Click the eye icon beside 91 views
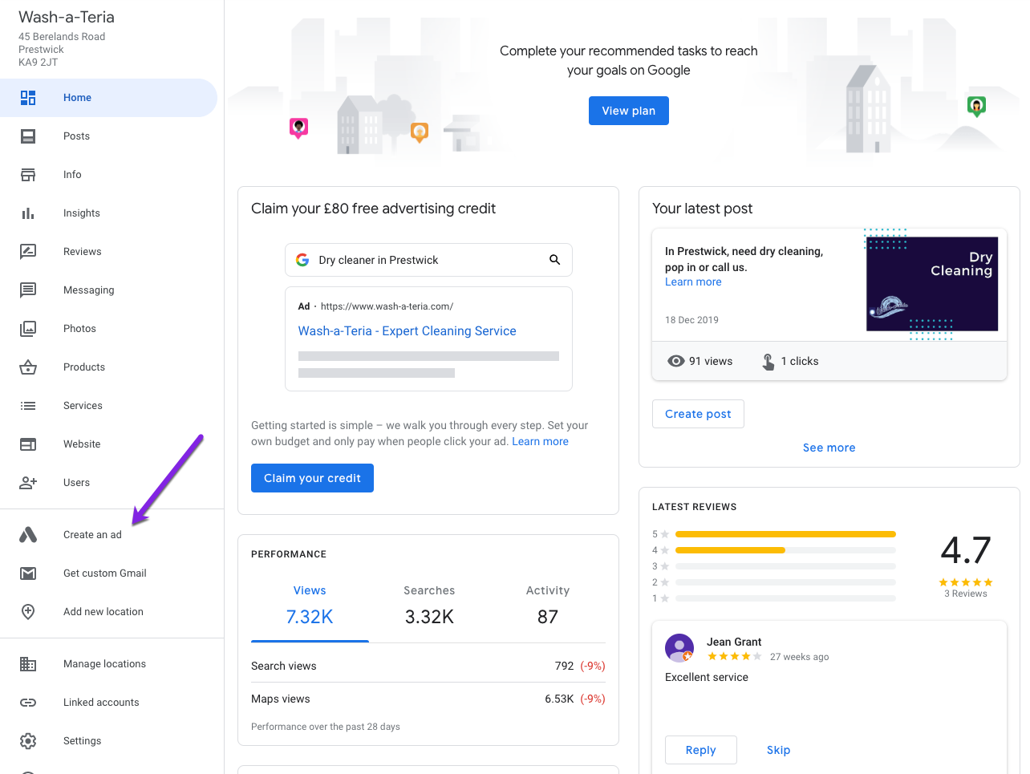 pyautogui.click(x=676, y=361)
